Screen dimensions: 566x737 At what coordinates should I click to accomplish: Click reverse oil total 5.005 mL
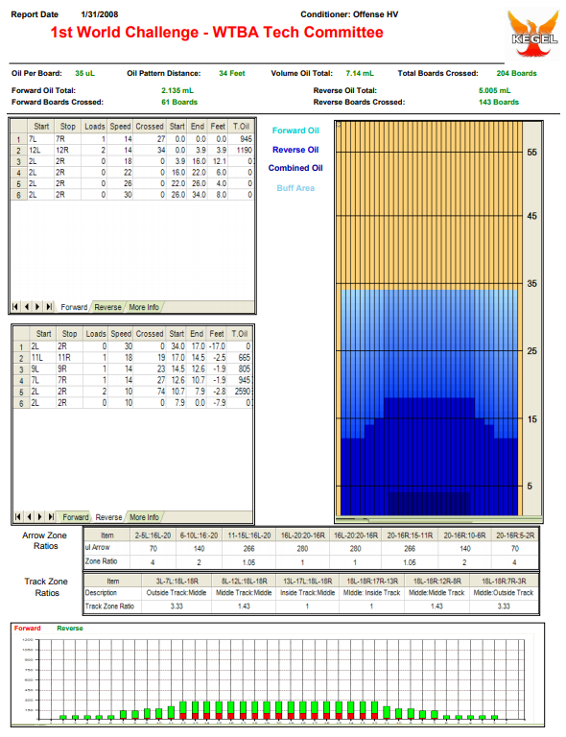click(495, 90)
